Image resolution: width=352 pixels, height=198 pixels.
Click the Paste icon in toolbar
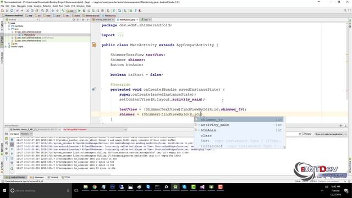pos(37,11)
